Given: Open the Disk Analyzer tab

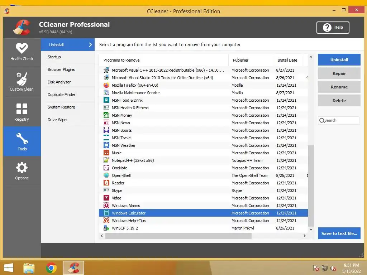Looking at the screenshot, I should [68, 82].
